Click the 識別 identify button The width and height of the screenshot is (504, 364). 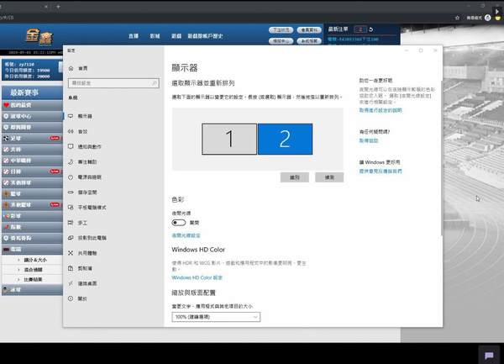pyautogui.click(x=294, y=177)
